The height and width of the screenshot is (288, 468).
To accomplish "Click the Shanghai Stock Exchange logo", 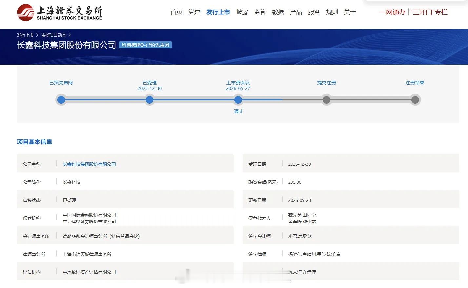I will pos(60,12).
